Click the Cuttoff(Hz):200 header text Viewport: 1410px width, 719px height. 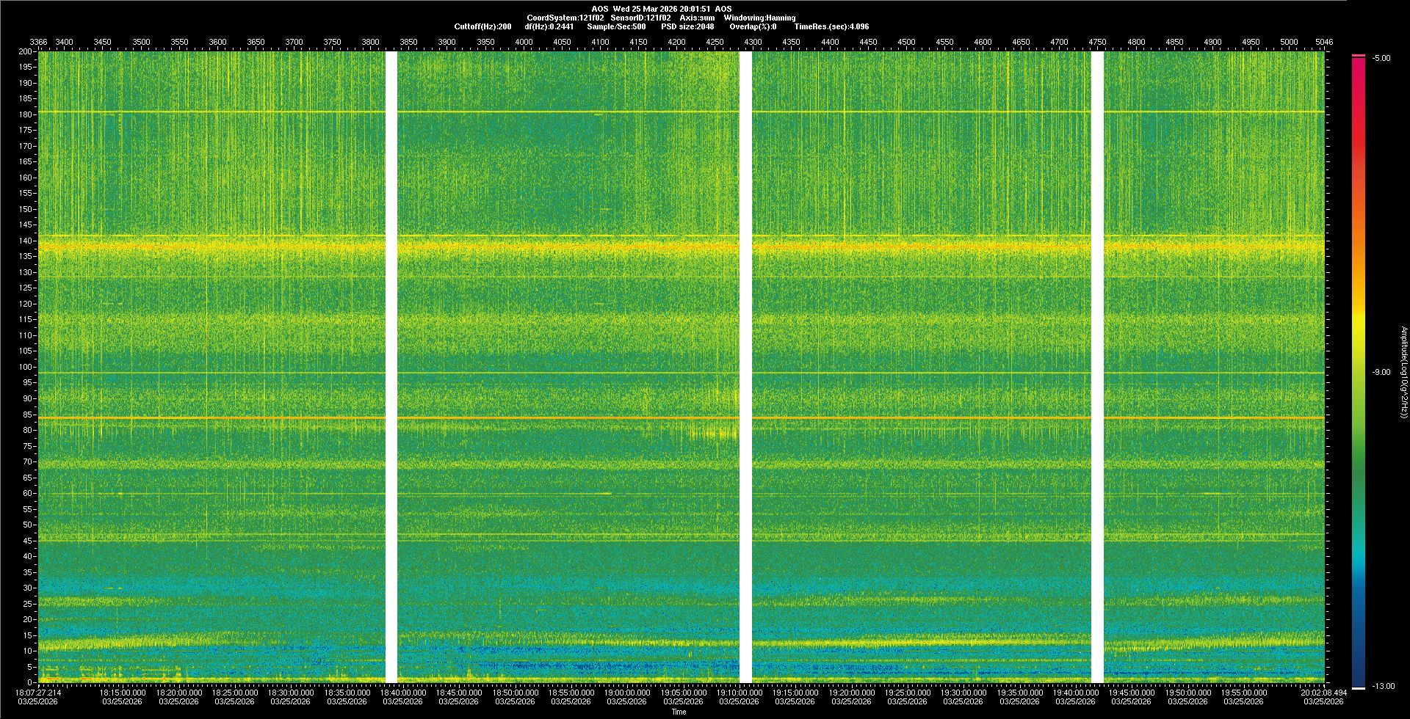point(482,26)
